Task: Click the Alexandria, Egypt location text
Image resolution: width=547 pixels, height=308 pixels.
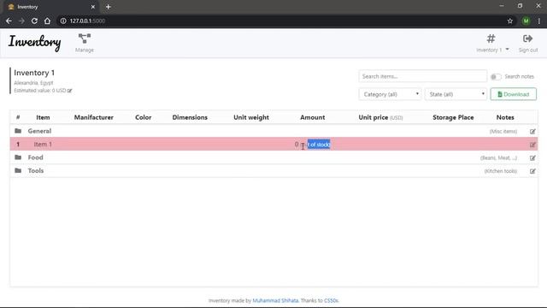Action: 33,83
